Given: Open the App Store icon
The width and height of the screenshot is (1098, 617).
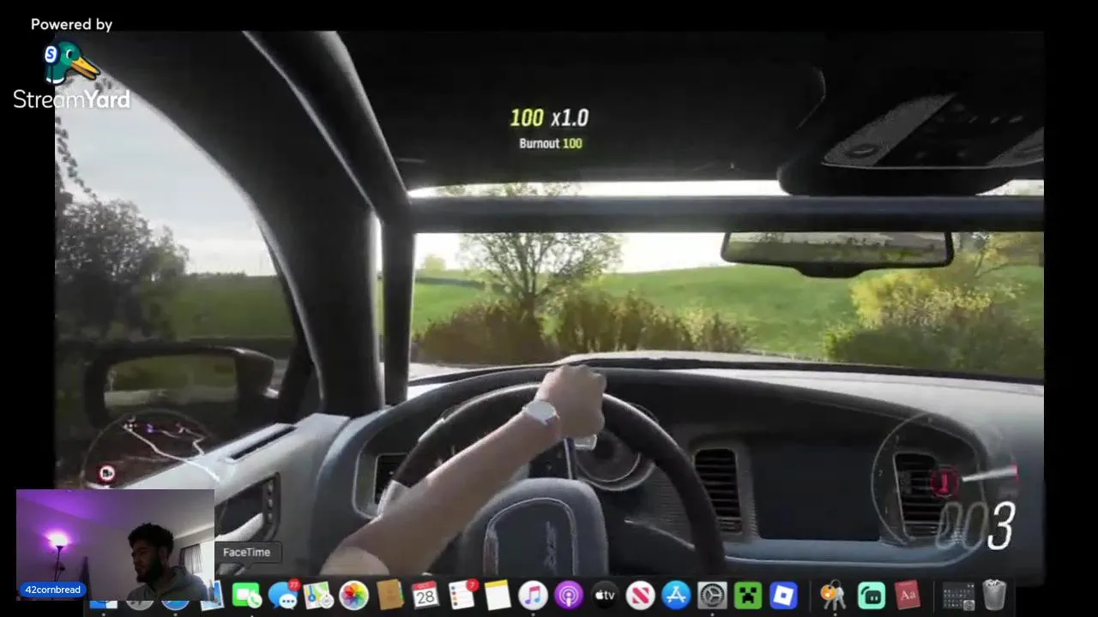Looking at the screenshot, I should (x=676, y=595).
